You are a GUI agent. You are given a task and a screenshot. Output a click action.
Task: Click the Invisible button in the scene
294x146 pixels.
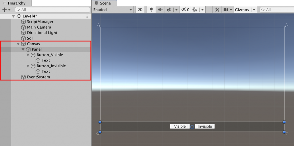coord(205,126)
